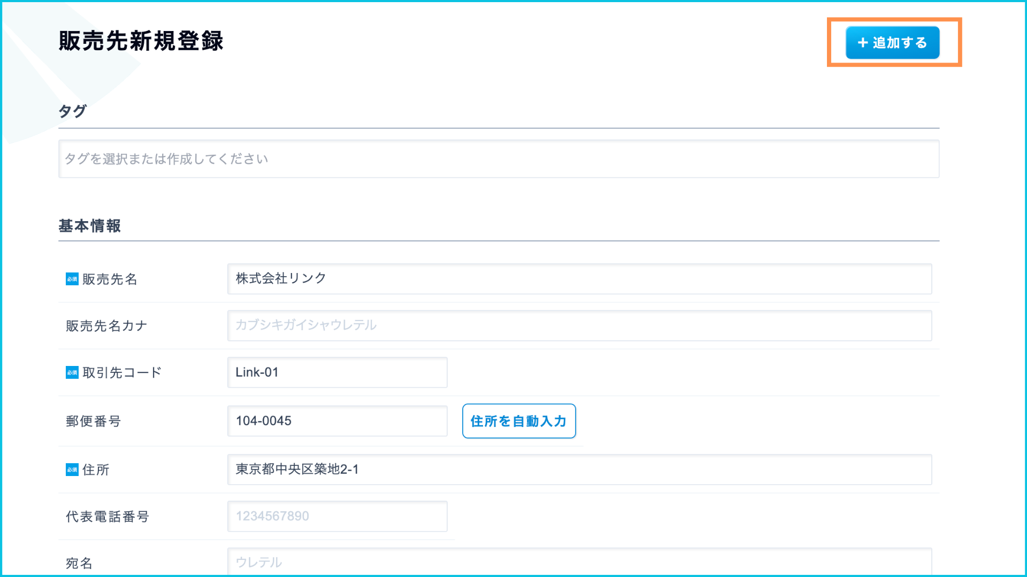The width and height of the screenshot is (1027, 577).
Task: Click the 基本情報 section heading
Action: [90, 226]
